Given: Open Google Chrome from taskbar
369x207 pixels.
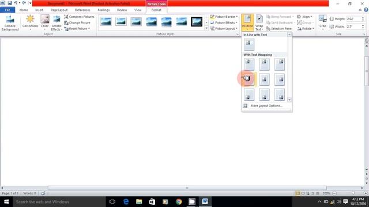Looking at the screenshot, I should 179,202.
